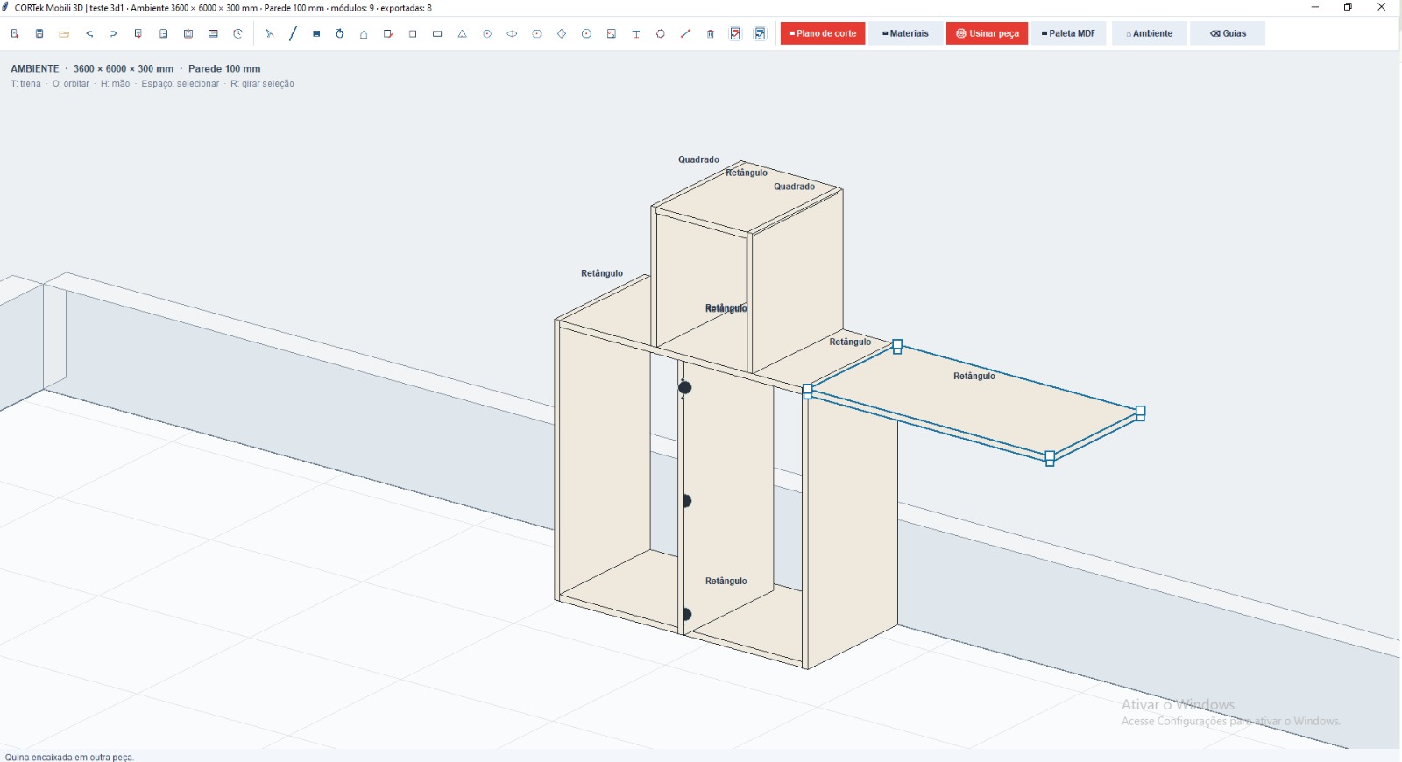
Task: Select the polygon outline tool
Action: [661, 33]
